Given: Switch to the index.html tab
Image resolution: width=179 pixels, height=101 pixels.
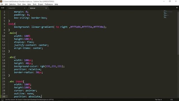Looking at the screenshot, I should 12,8.
